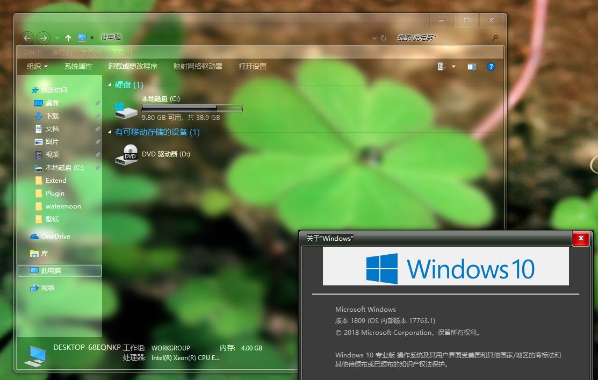Open the address bar history dropdown chevron
This screenshot has height=380, width=598.
[374, 38]
